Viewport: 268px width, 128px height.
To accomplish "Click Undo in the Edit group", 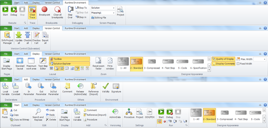I will pos(51,110).
